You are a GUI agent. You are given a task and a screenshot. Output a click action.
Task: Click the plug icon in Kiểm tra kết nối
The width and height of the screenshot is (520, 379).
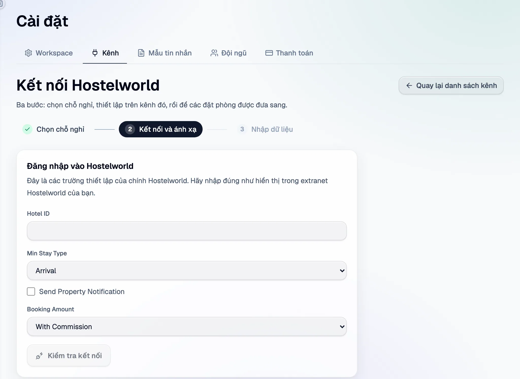pyautogui.click(x=39, y=356)
